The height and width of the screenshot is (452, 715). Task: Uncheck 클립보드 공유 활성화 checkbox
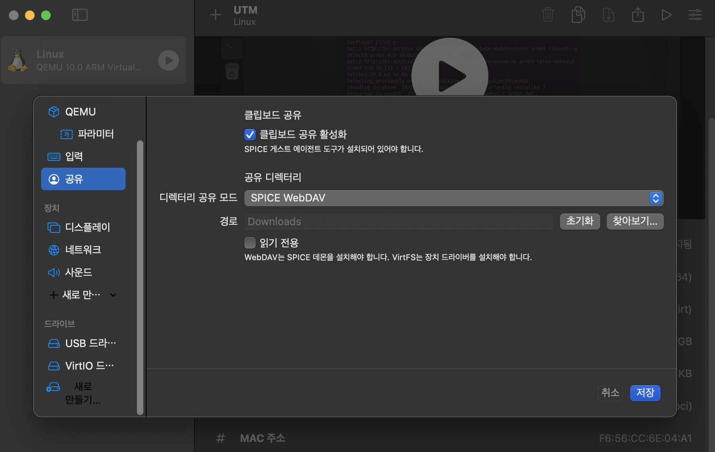pos(250,134)
